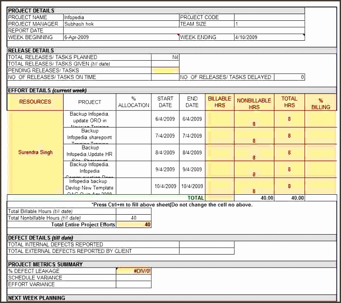
Task: Select the yellow Pending Releases value cell
Action: (165, 70)
